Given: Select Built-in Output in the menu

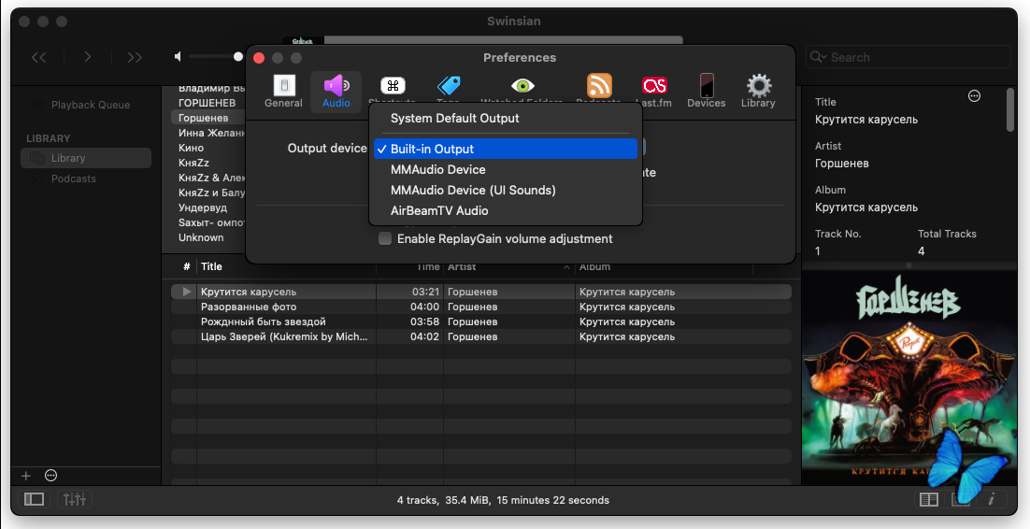Looking at the screenshot, I should (x=432, y=149).
